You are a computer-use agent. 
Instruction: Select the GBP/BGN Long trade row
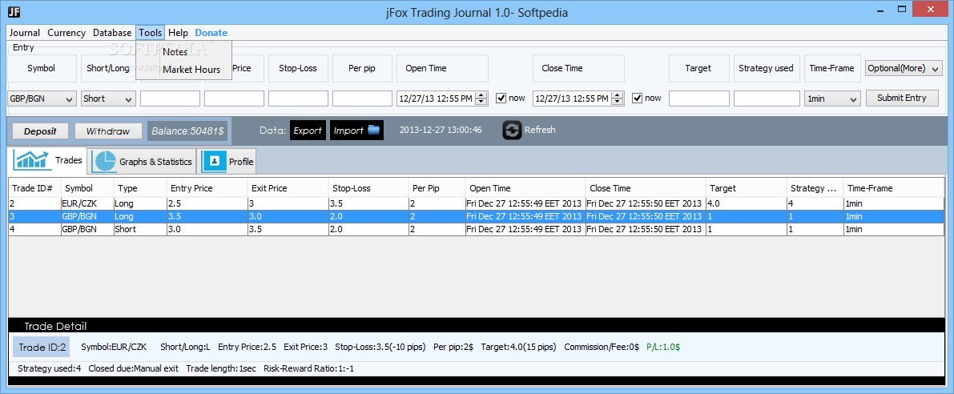tap(477, 216)
